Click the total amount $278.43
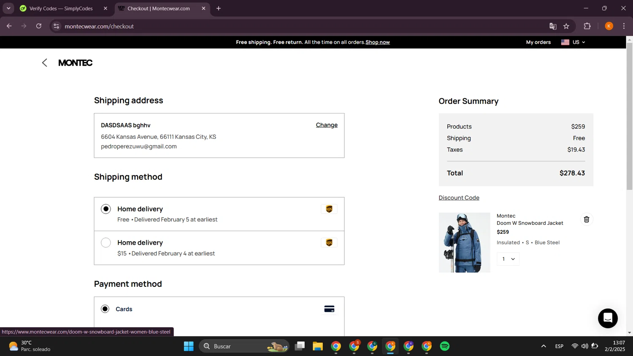 pyautogui.click(x=572, y=173)
